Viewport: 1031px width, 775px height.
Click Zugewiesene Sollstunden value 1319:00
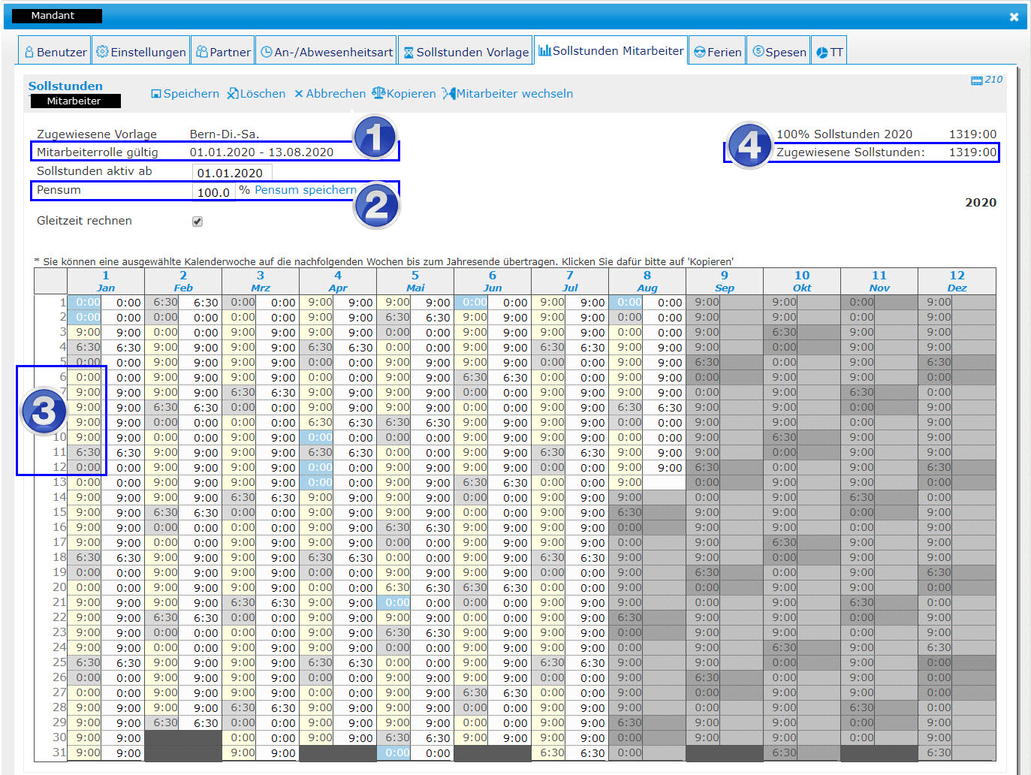(x=972, y=152)
